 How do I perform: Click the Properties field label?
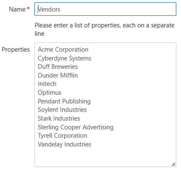coord(16,50)
